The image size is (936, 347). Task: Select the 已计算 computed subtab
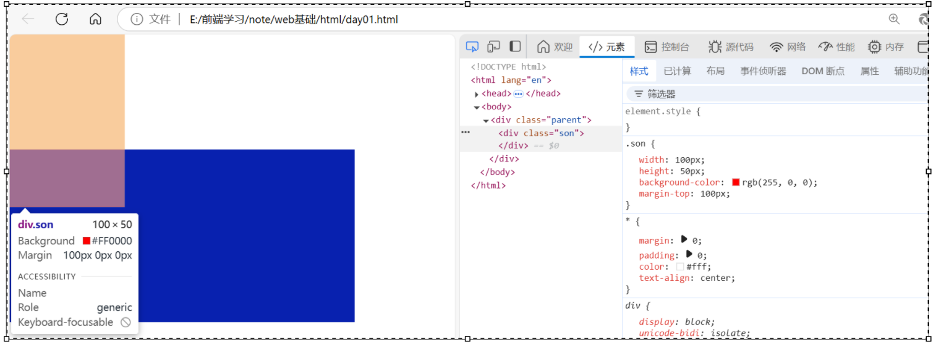pyautogui.click(x=677, y=71)
